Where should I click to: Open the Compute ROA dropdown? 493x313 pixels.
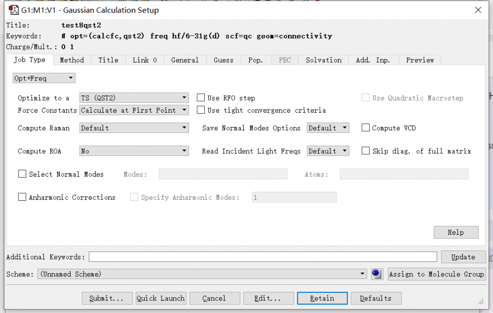pyautogui.click(x=134, y=151)
